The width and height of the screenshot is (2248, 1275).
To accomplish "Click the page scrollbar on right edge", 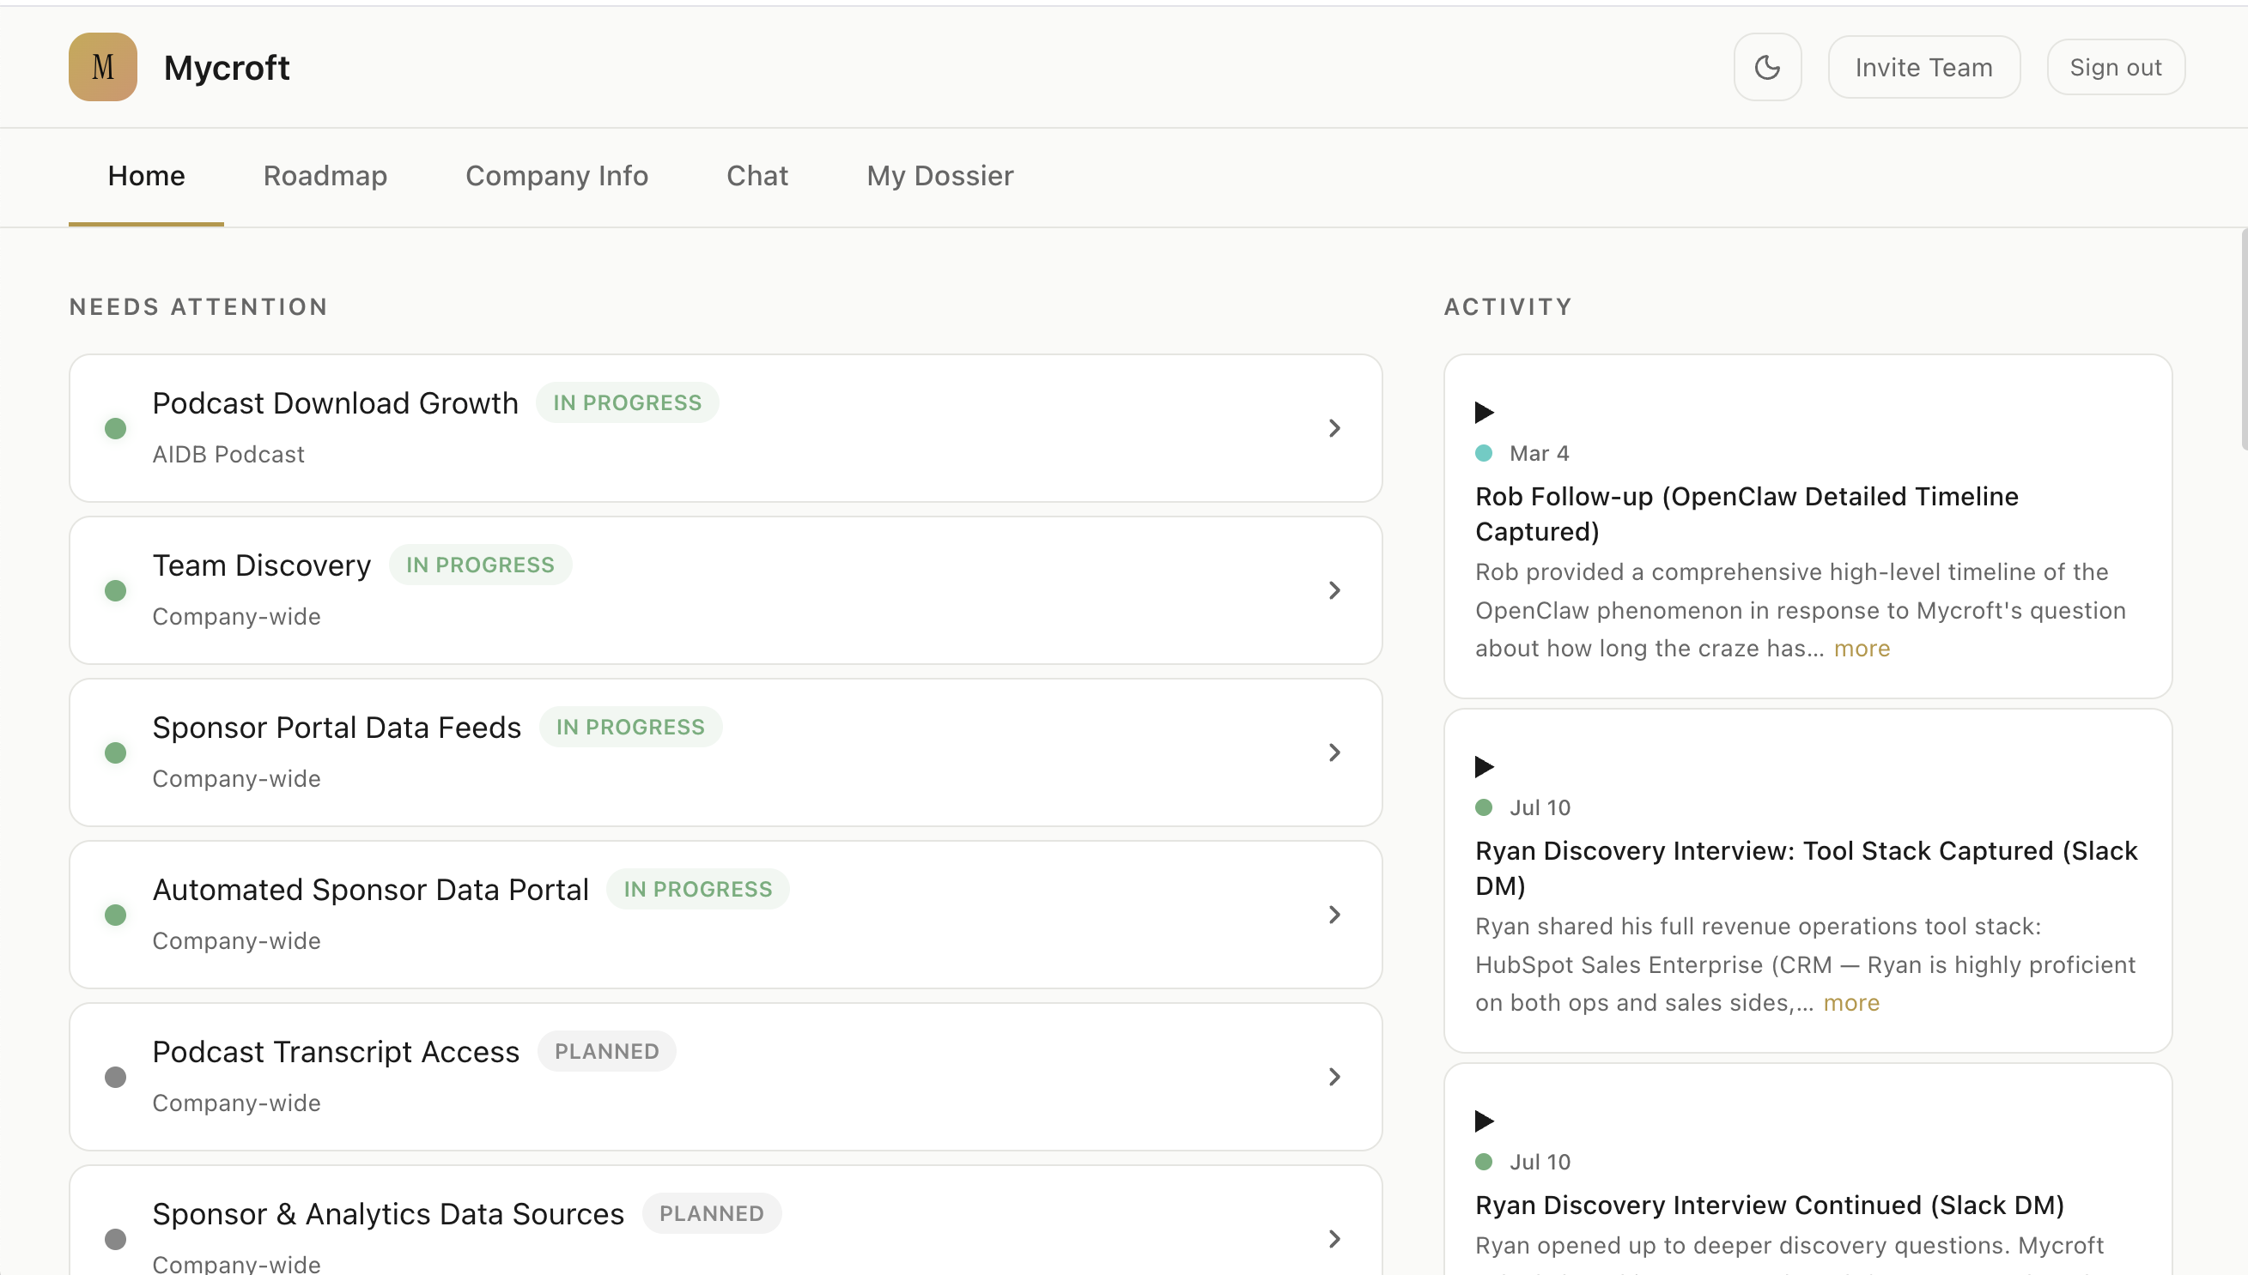I will (x=2244, y=341).
